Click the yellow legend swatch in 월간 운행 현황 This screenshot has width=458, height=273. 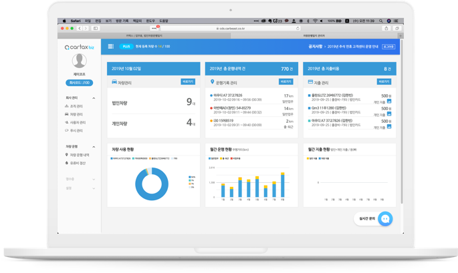click(221, 159)
